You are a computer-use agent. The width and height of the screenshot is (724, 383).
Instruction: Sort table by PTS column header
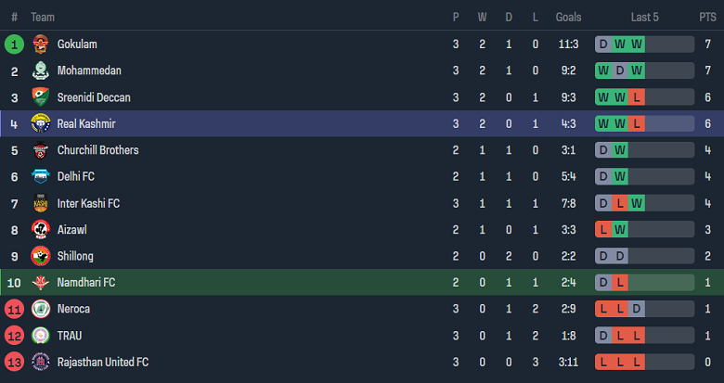(707, 18)
